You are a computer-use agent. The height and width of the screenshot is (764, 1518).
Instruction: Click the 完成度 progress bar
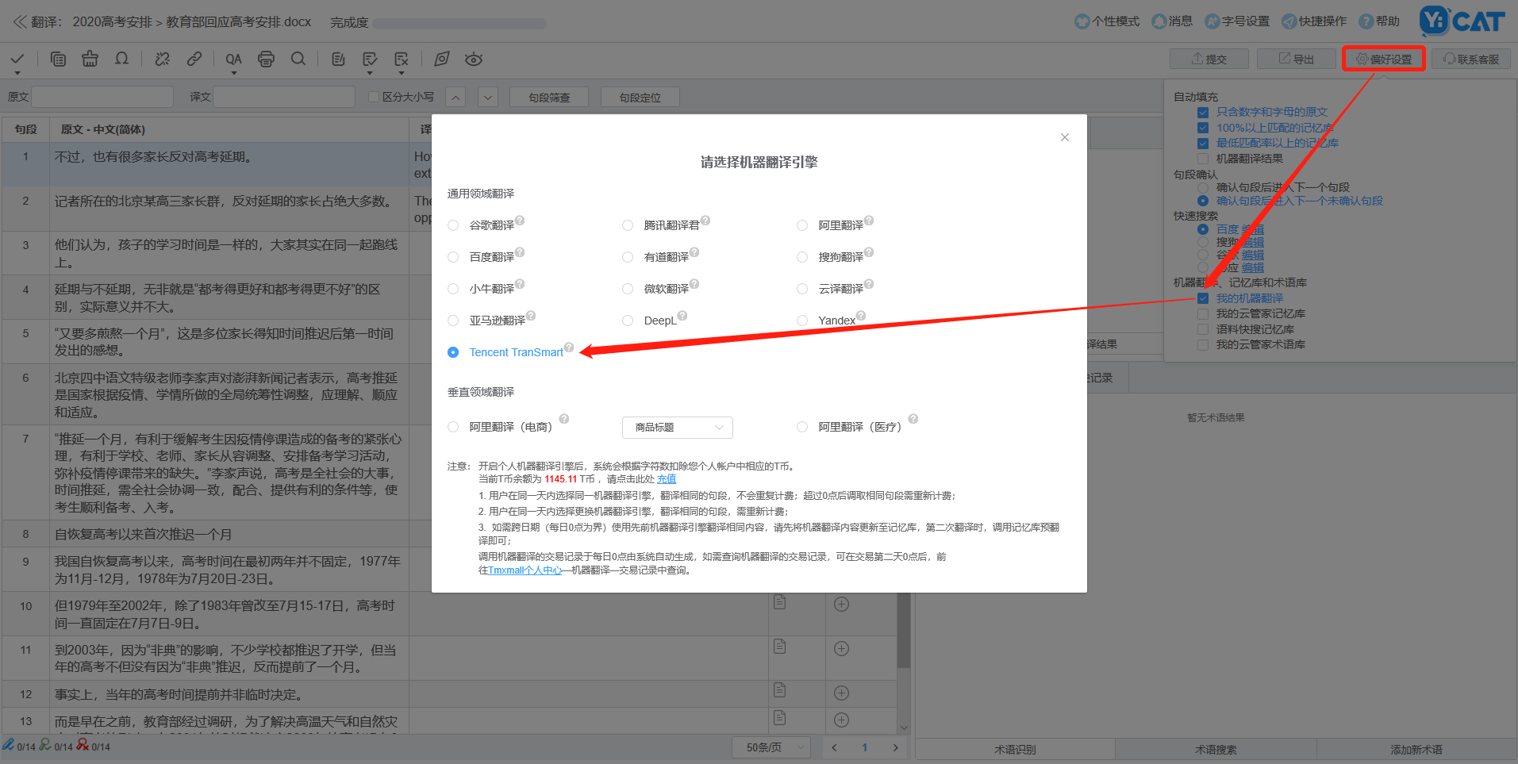(459, 23)
